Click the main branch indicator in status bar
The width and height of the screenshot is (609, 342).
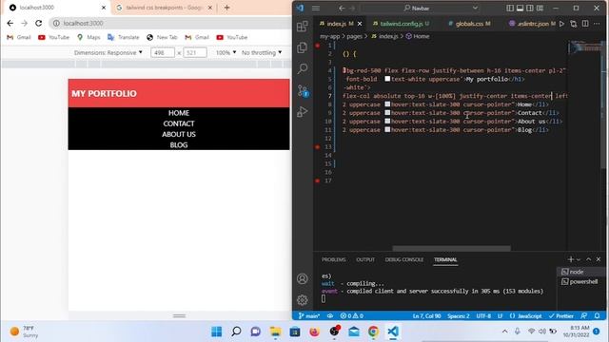[x=309, y=315]
